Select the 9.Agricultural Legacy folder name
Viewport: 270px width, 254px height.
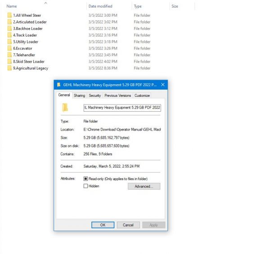(31, 68)
